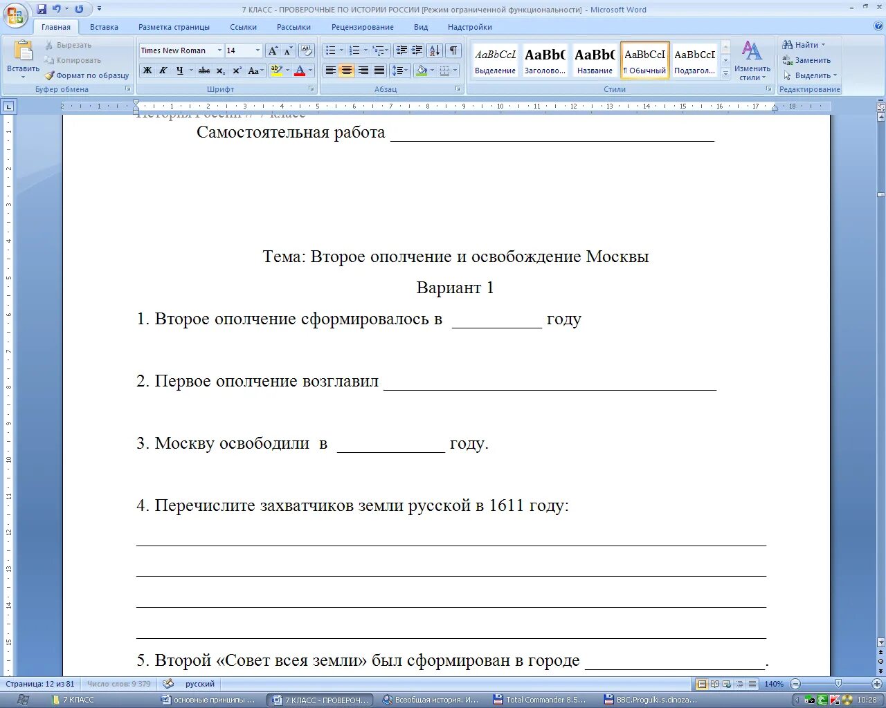Decrease paragraph indent
Screen dimensions: 886x708
pyautogui.click(x=401, y=50)
